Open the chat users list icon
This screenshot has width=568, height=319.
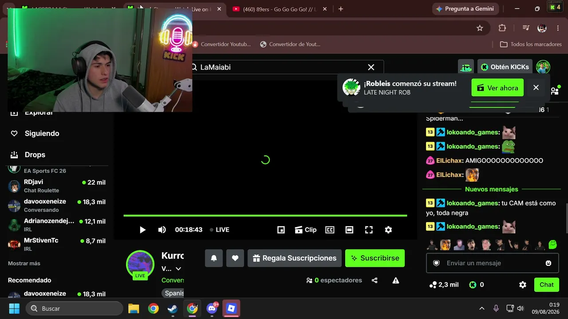coord(555,91)
